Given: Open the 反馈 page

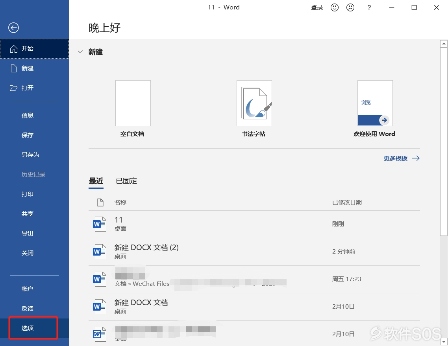Looking at the screenshot, I should pyautogui.click(x=34, y=309).
